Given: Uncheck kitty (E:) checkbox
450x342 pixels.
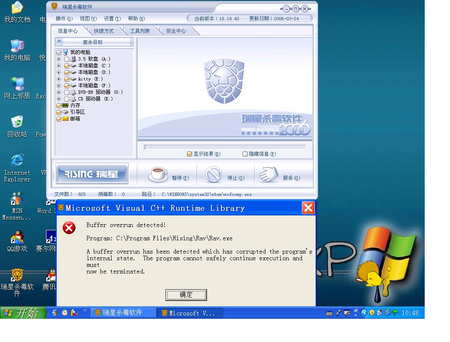Looking at the screenshot, I should click(x=67, y=79).
